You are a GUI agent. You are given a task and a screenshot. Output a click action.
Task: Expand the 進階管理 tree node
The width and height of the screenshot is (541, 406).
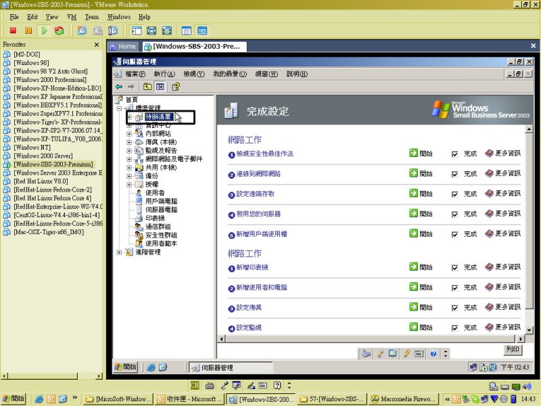click(119, 252)
